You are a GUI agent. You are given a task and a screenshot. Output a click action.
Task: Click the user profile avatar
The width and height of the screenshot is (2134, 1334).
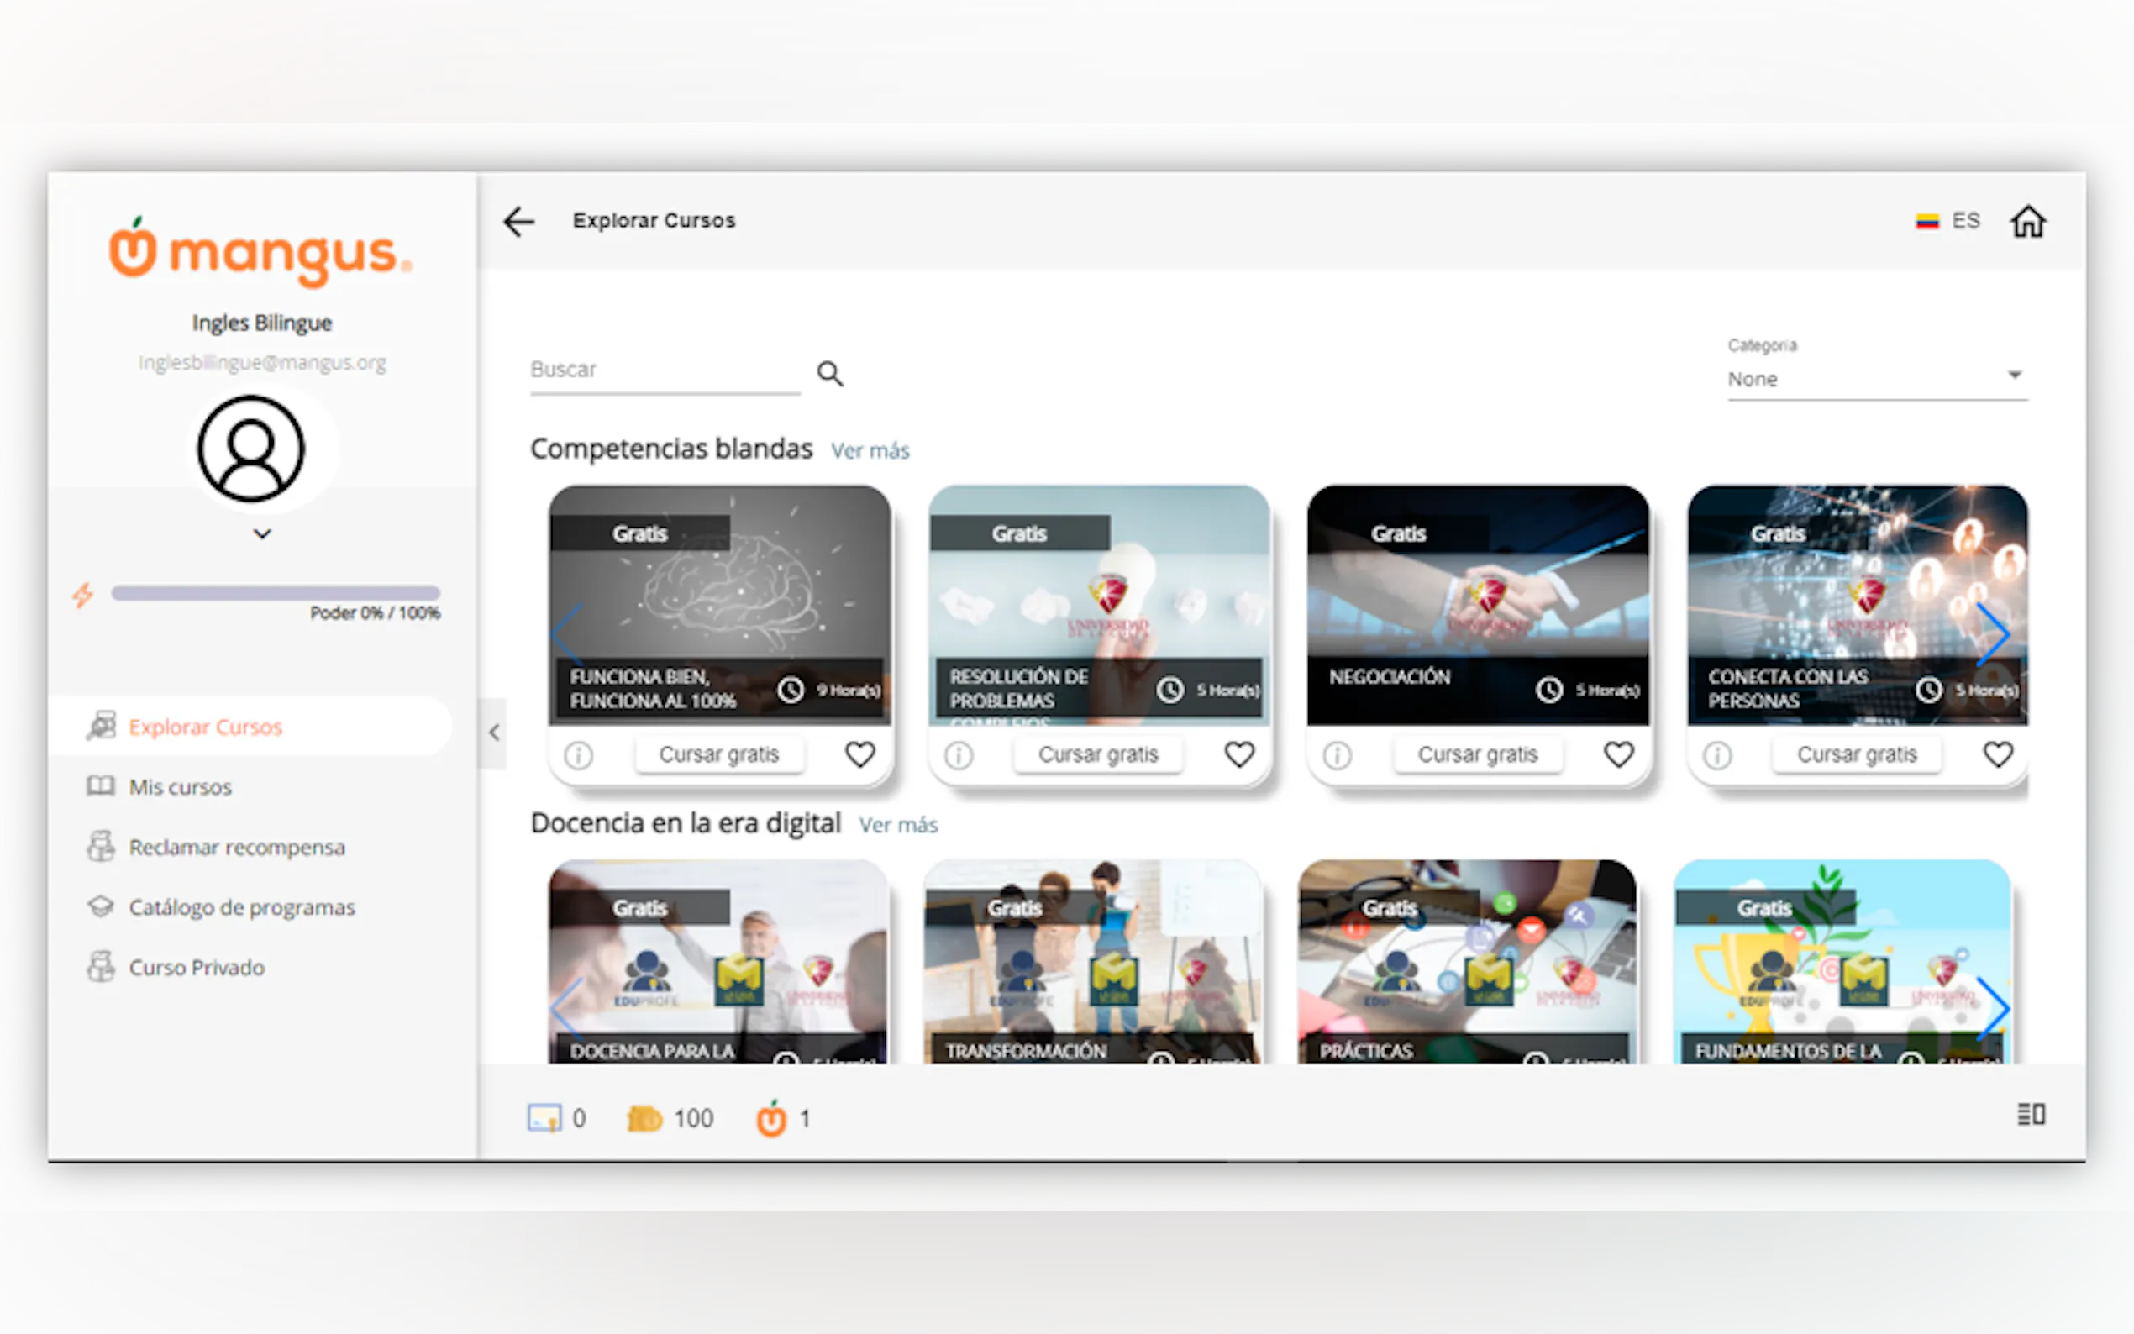(x=251, y=449)
